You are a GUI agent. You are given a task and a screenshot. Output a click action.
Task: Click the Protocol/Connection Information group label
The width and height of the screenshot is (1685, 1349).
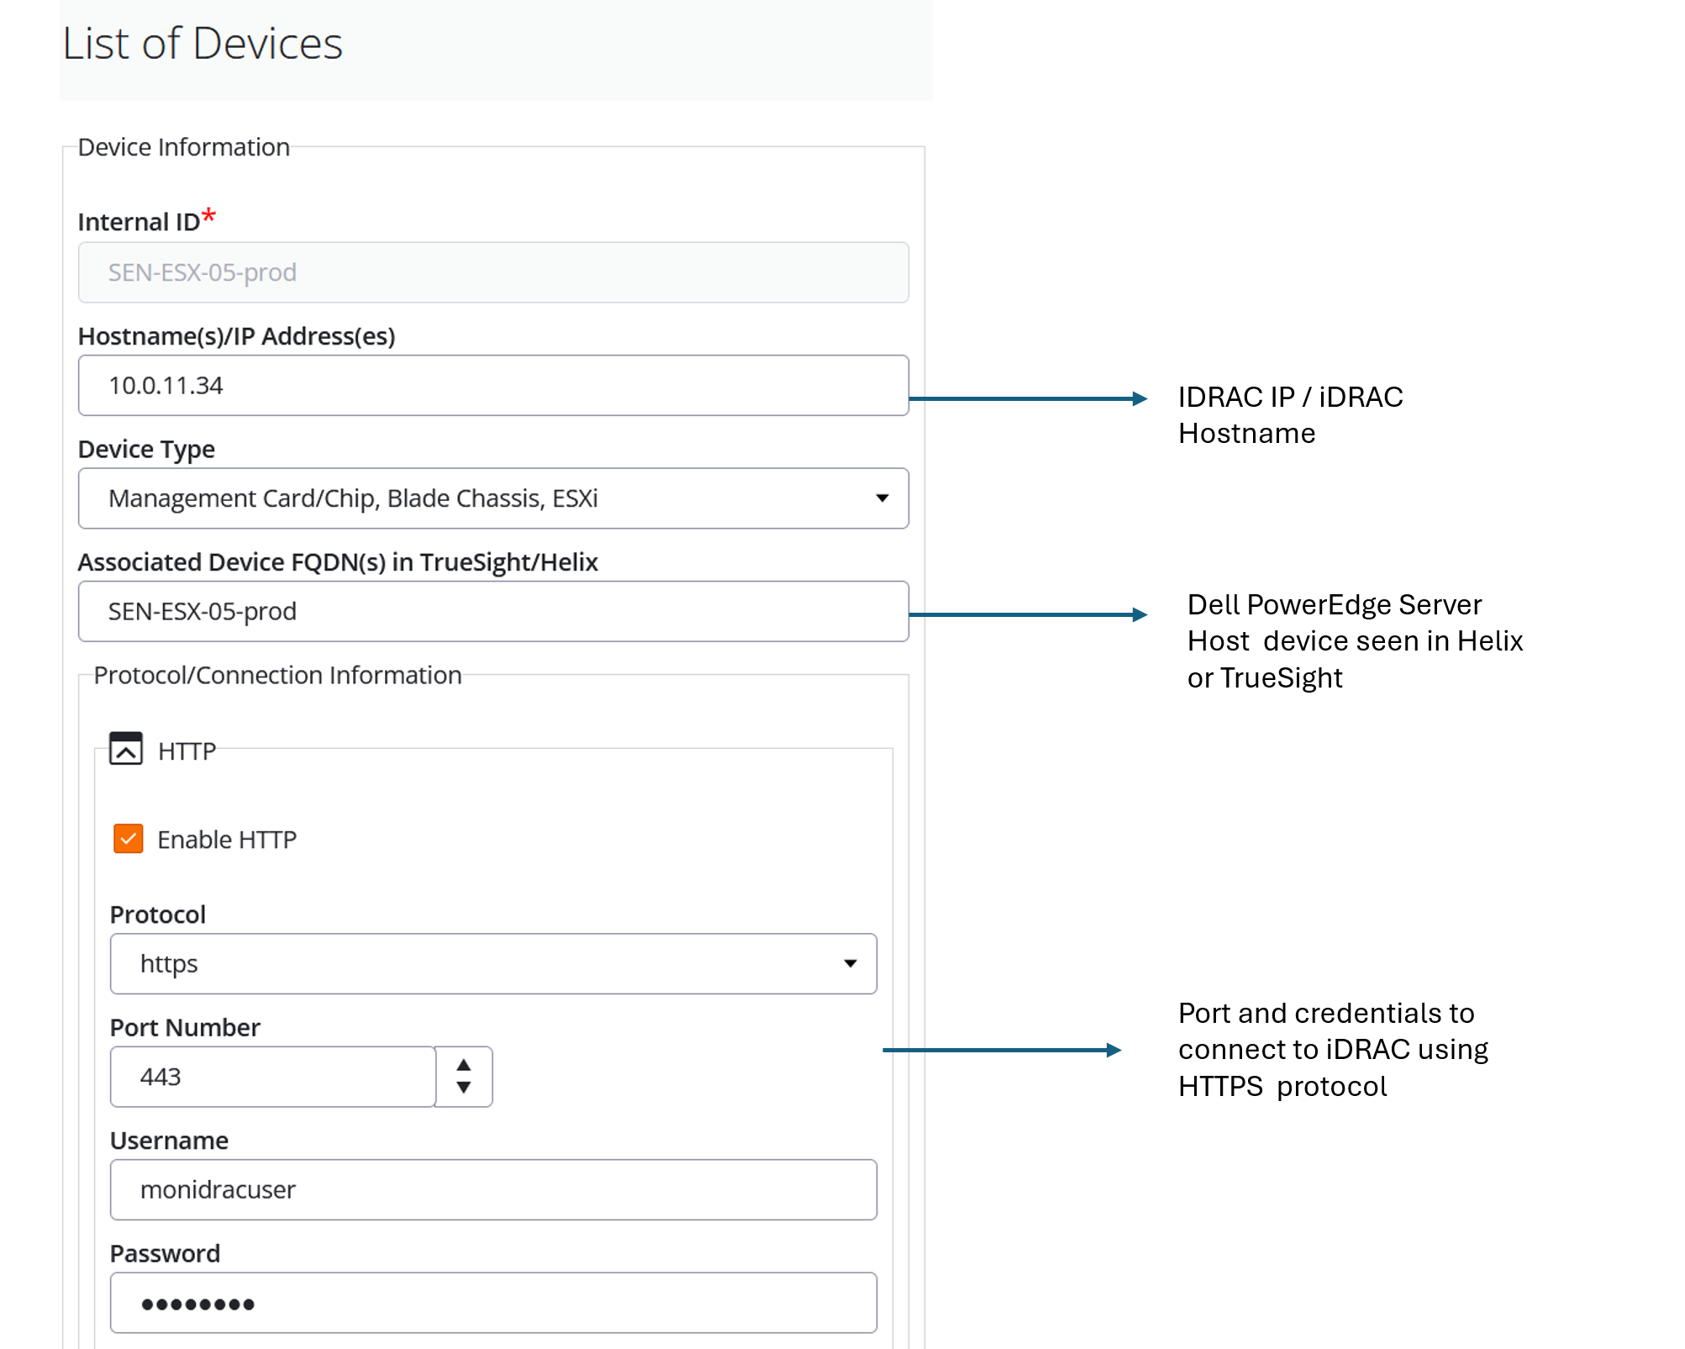click(x=277, y=674)
